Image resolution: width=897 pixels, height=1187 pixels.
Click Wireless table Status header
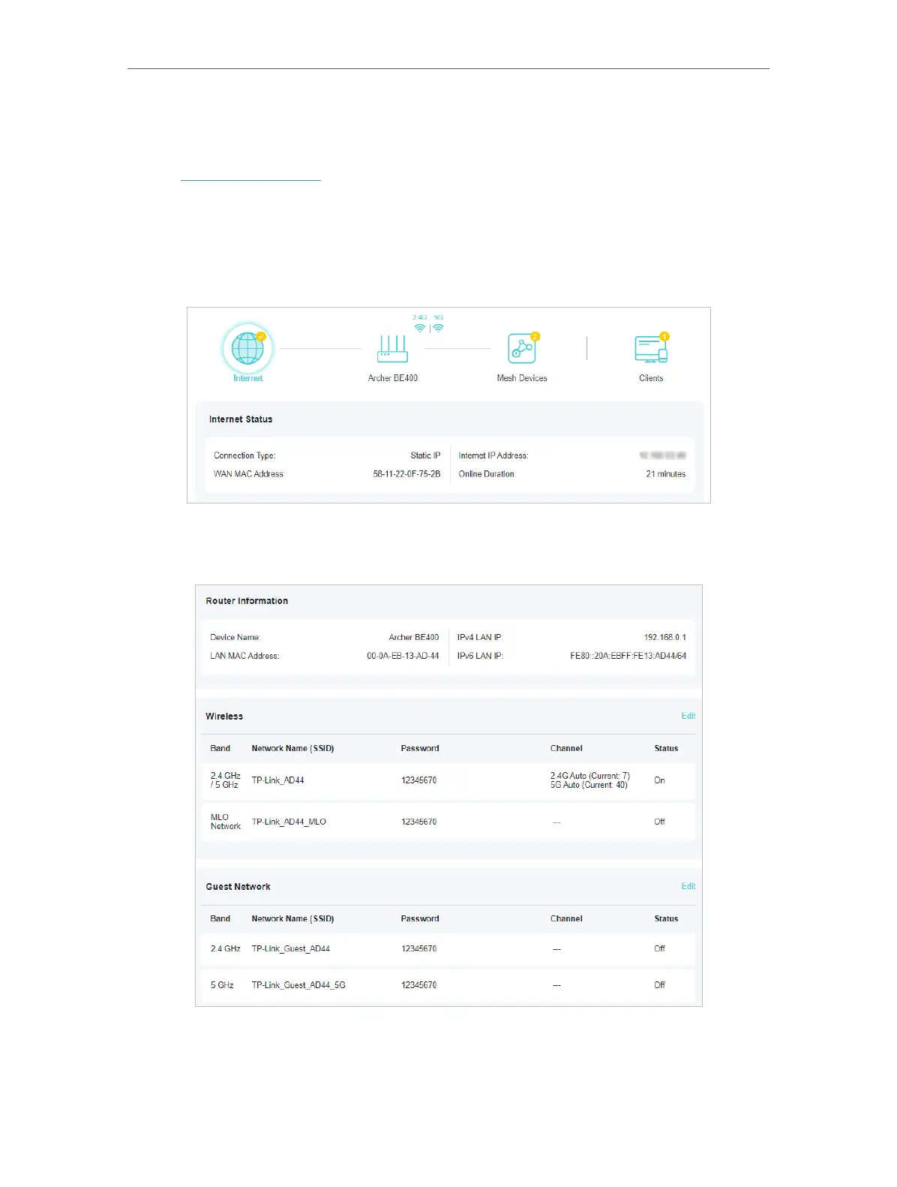tap(666, 748)
